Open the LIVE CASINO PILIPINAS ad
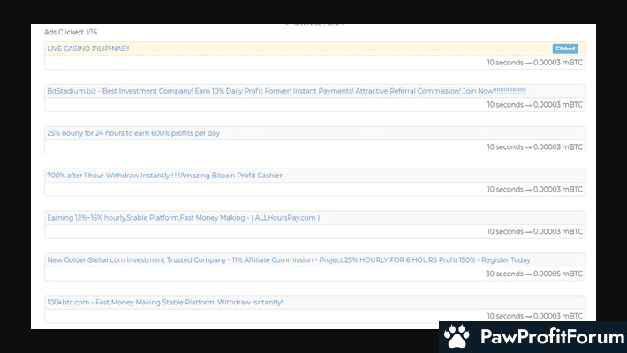Image resolution: width=627 pixels, height=353 pixels. 88,49
